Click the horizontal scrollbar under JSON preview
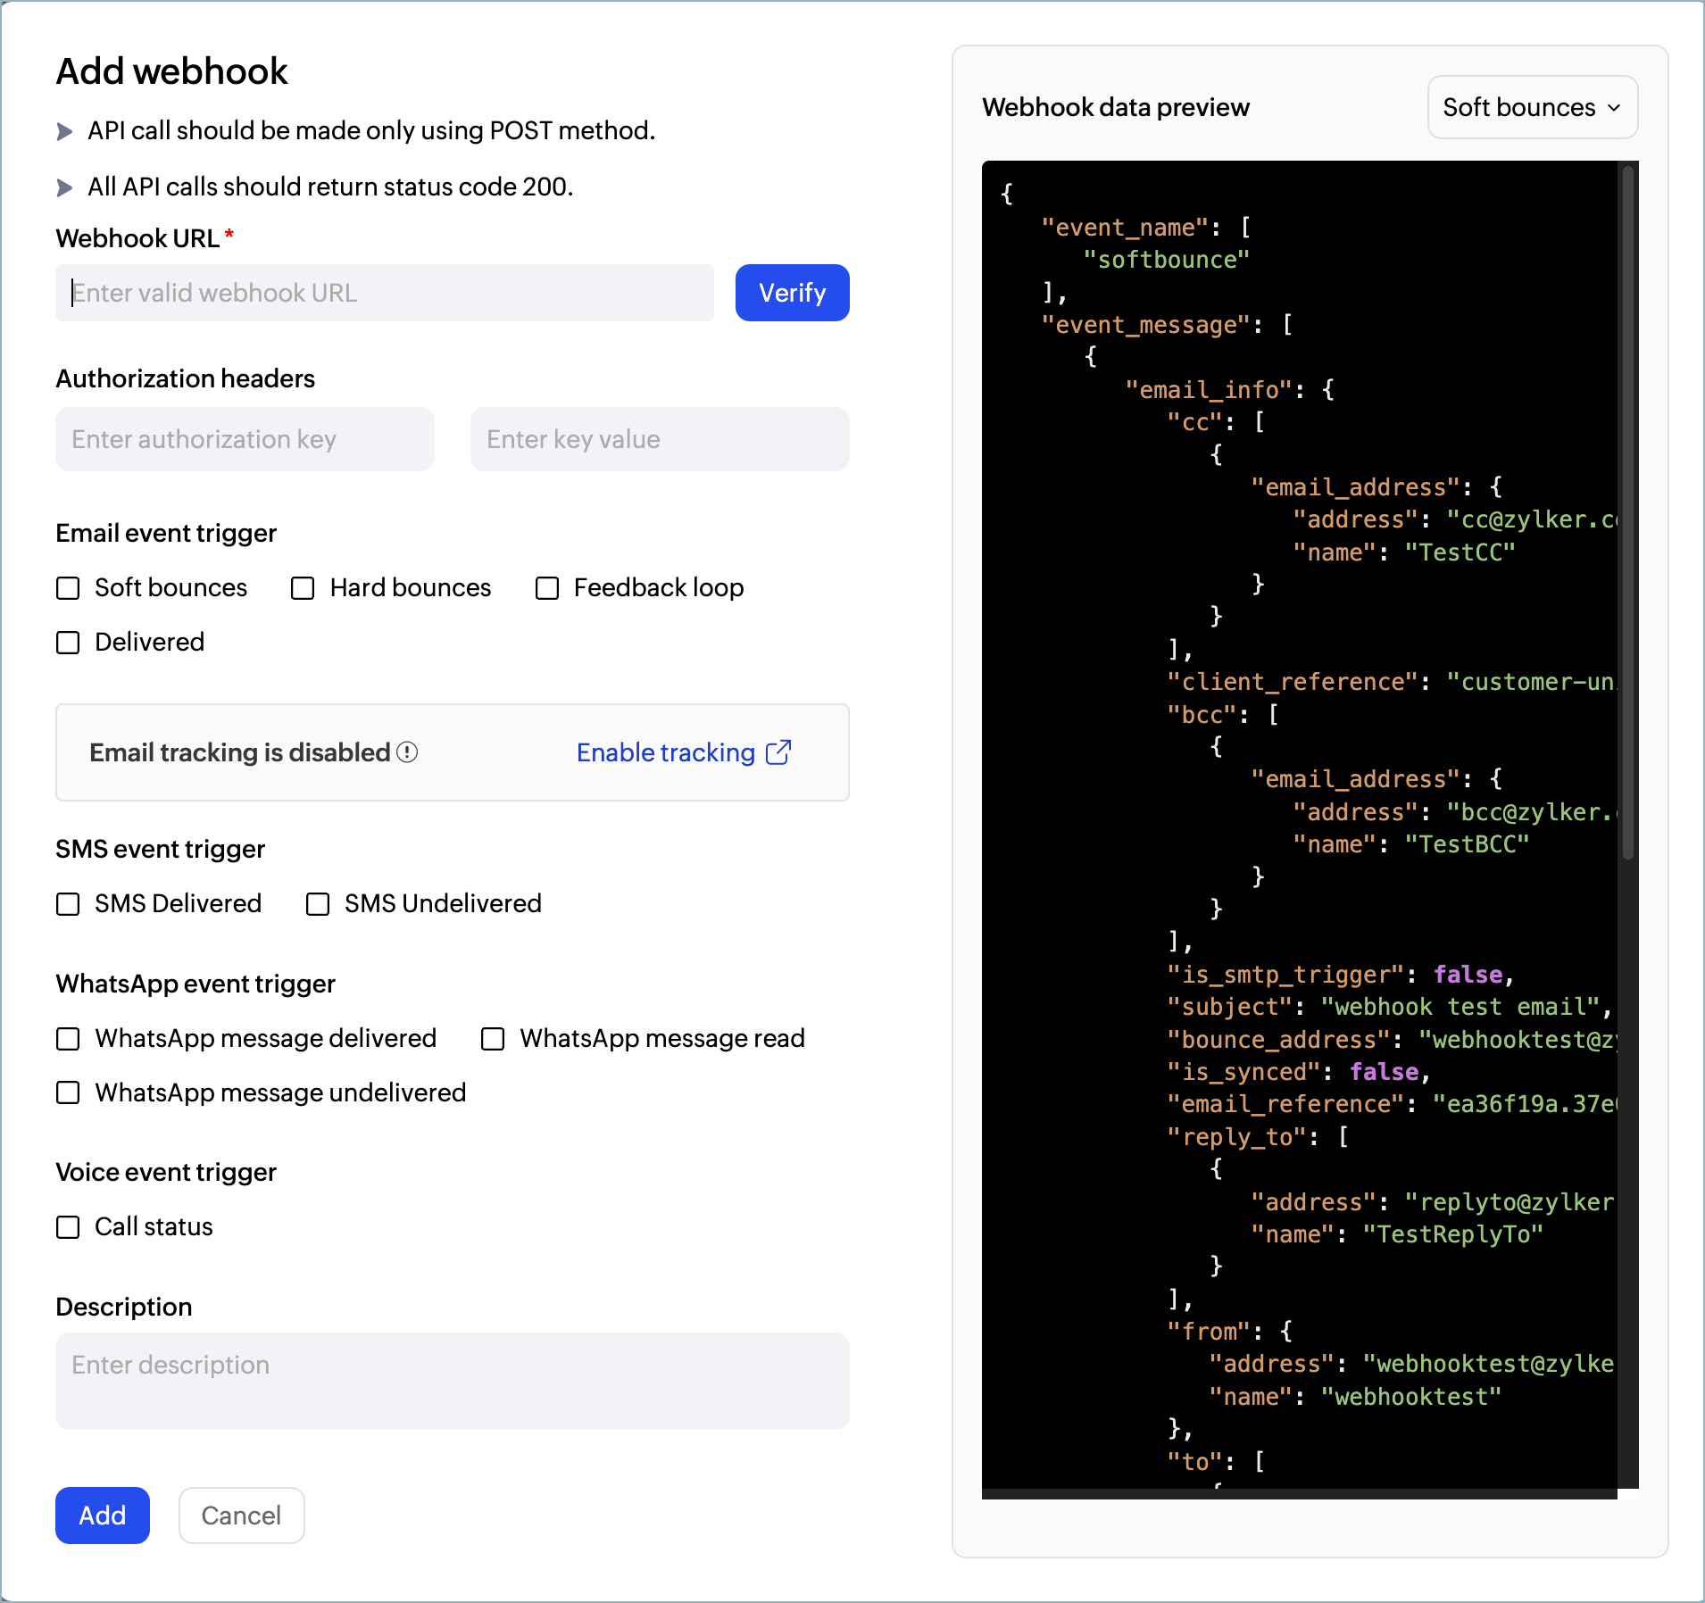 [x=1300, y=1494]
